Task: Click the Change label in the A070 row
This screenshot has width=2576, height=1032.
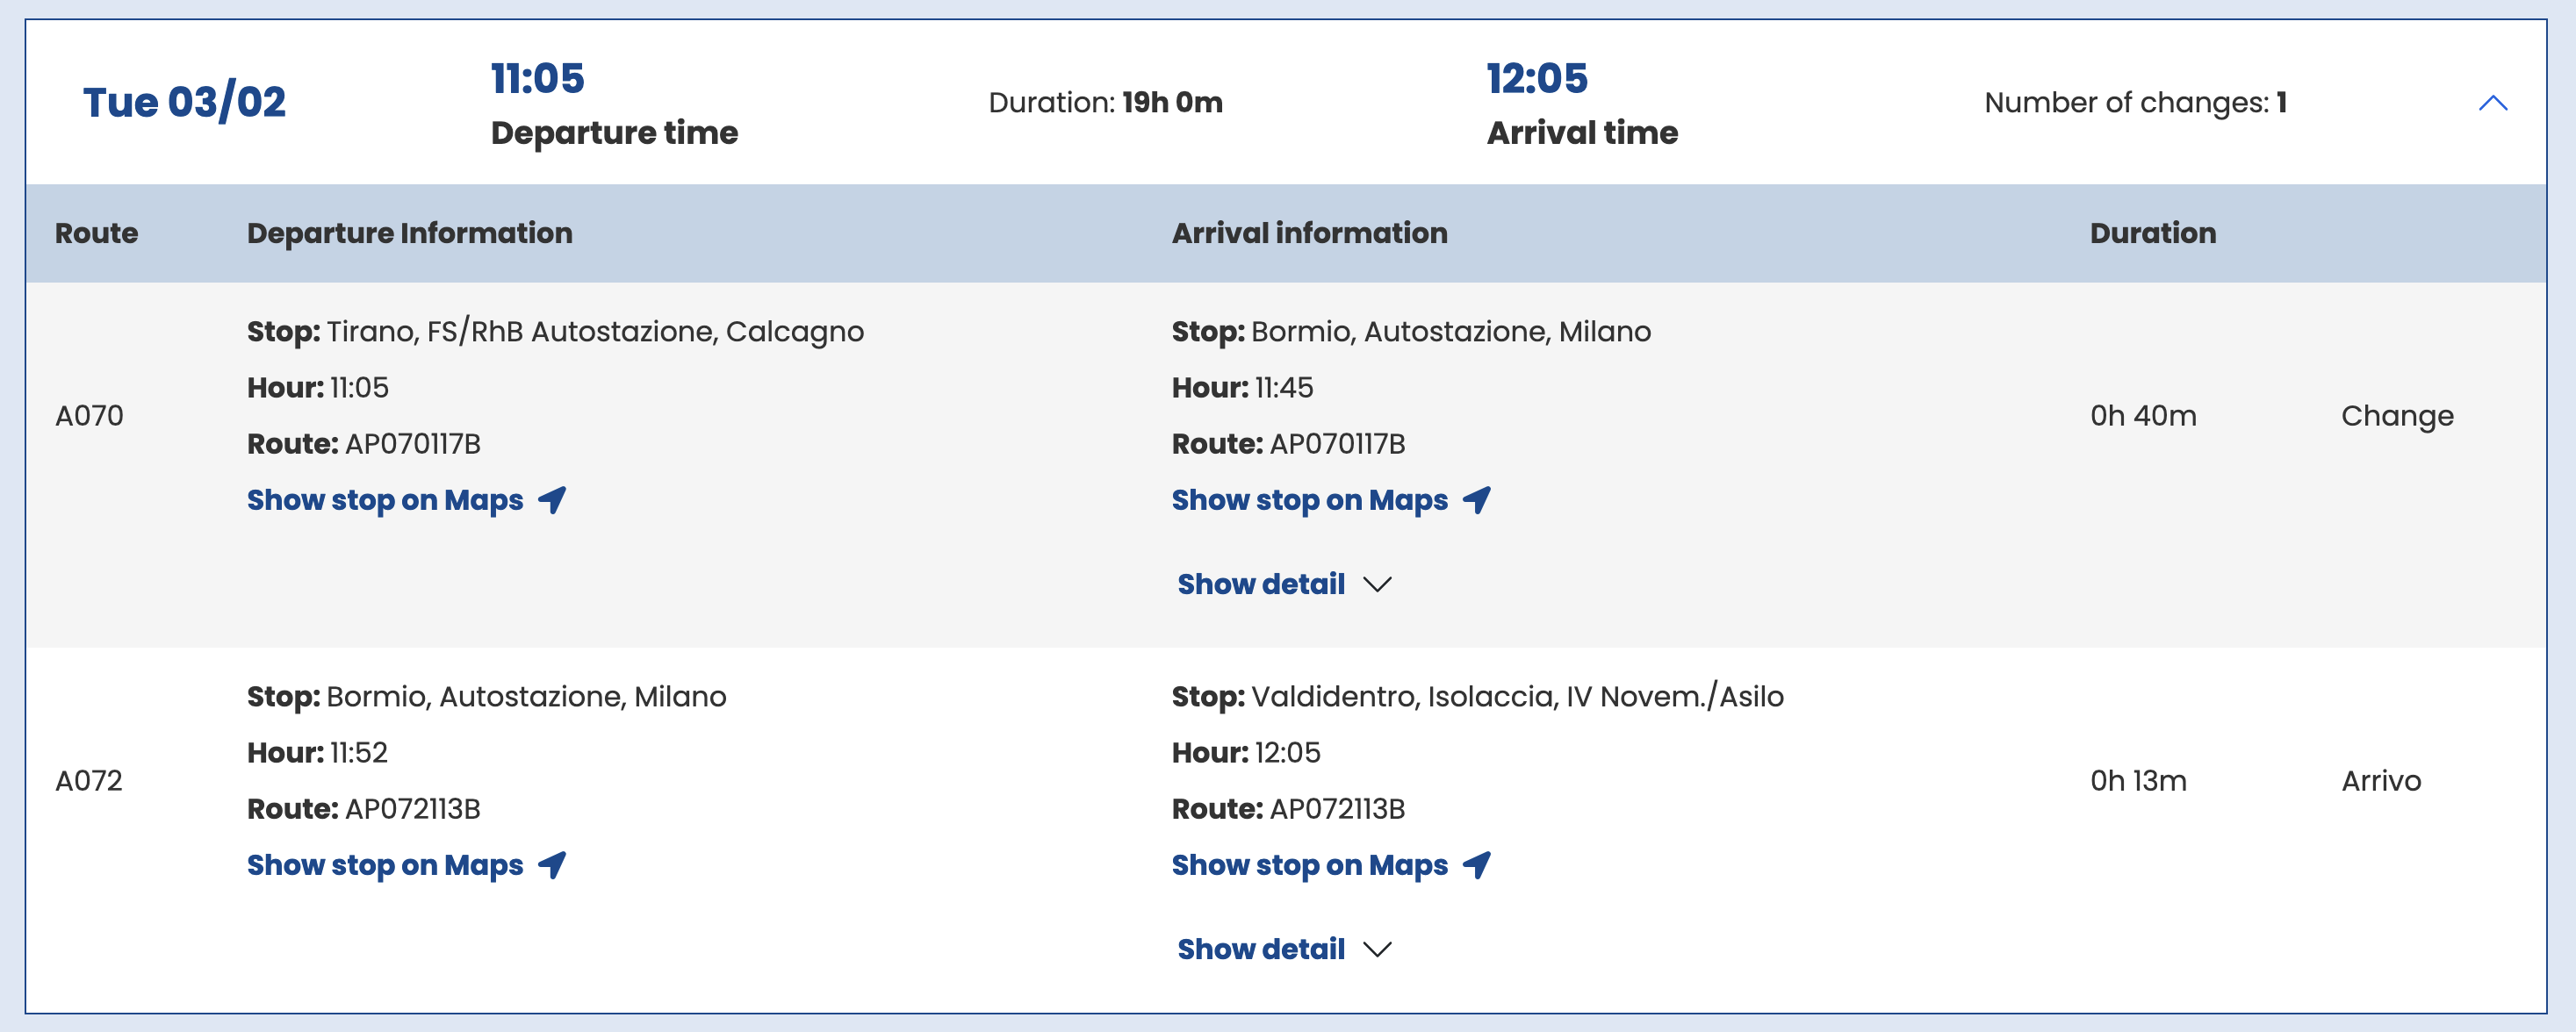Action: coord(2396,416)
